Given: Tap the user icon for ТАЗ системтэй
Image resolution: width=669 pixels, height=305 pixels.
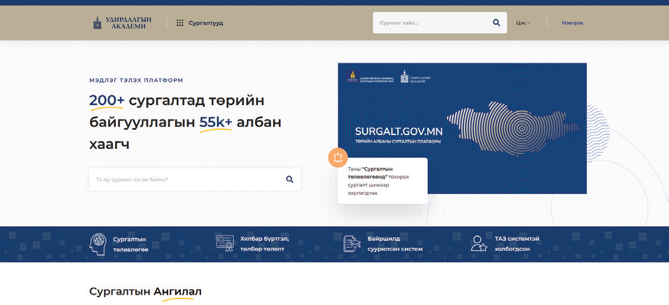Looking at the screenshot, I should click(479, 243).
